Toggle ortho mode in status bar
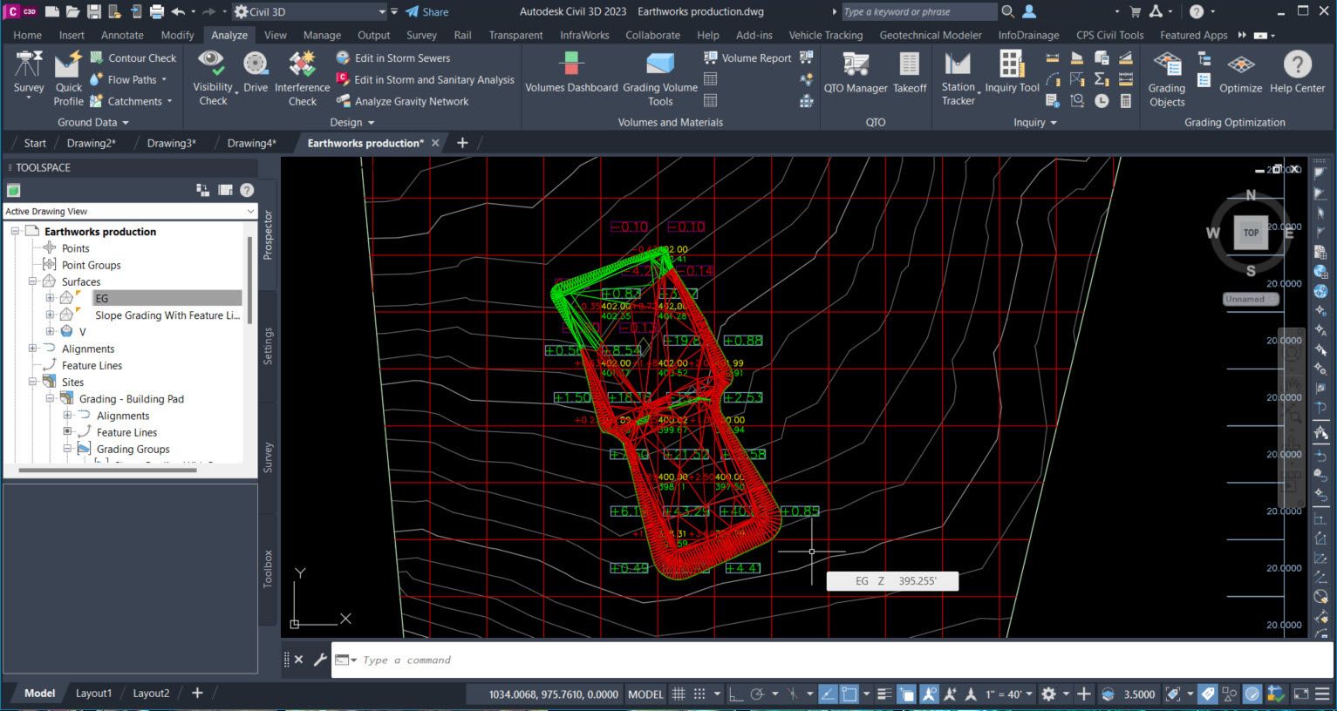Viewport: 1337px width, 711px height. [735, 694]
